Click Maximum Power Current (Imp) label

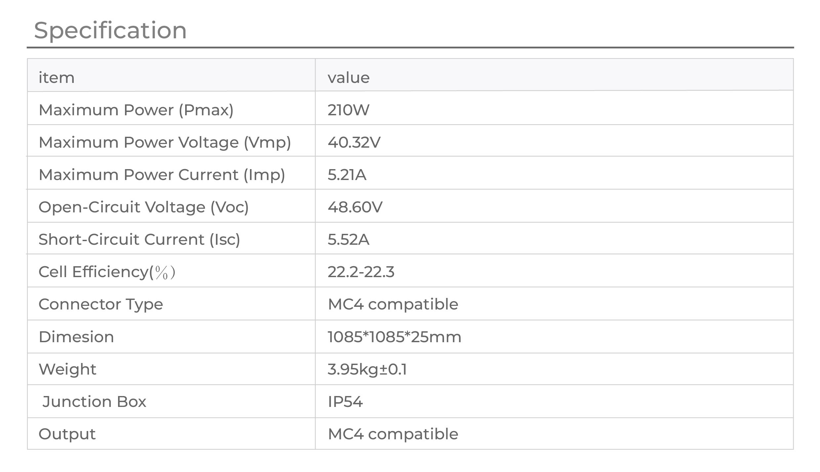coord(162,175)
